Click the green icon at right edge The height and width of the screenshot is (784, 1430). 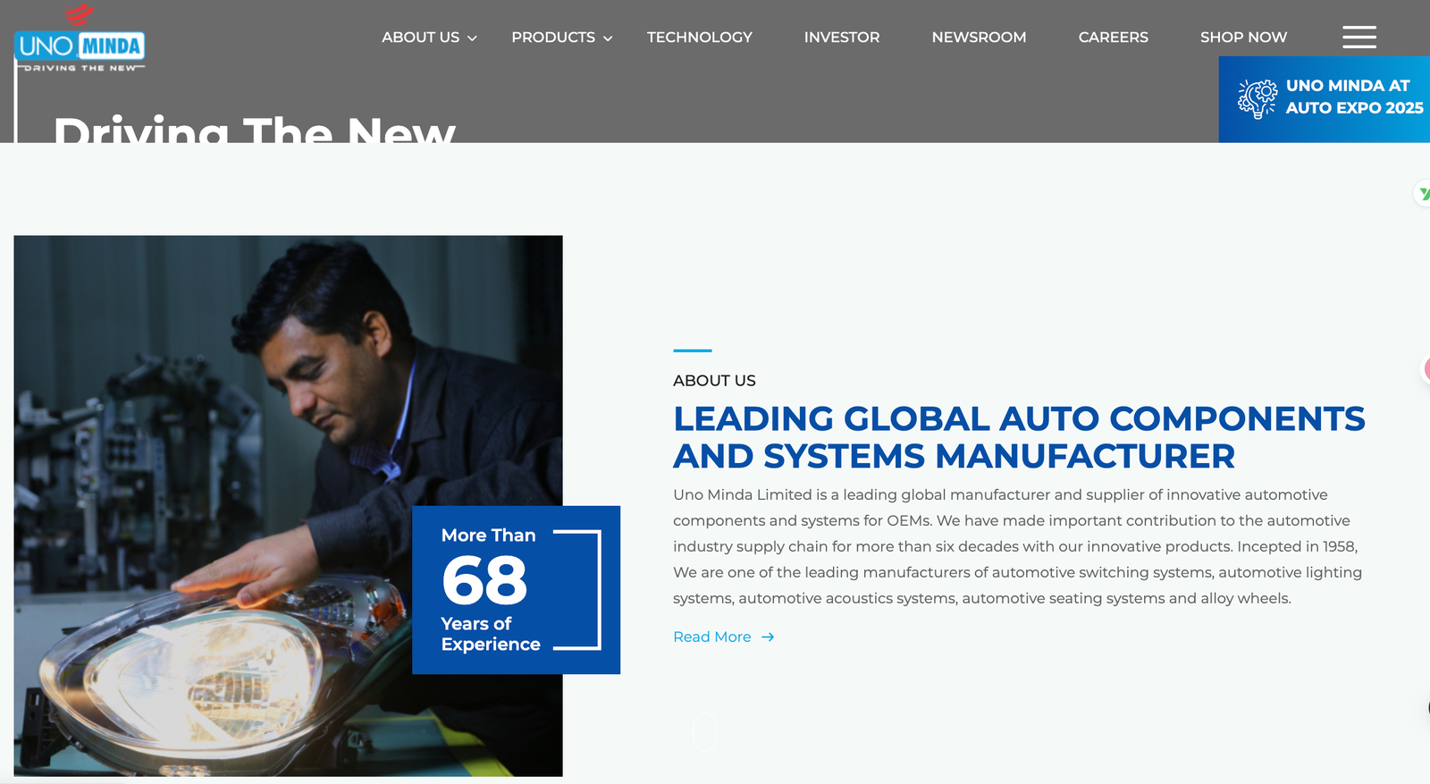[x=1423, y=193]
